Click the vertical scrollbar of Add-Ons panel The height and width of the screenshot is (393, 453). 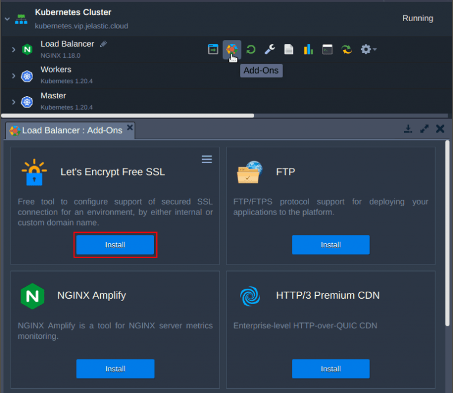447,233
